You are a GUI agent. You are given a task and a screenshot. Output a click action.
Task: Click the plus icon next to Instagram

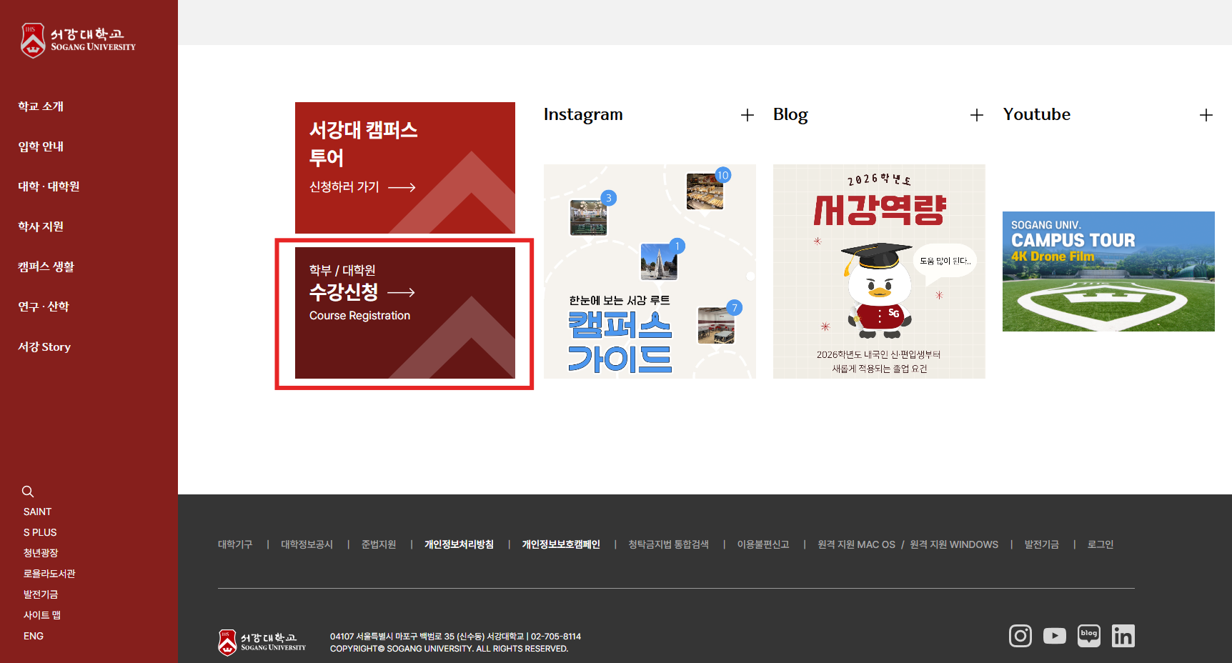tap(747, 115)
